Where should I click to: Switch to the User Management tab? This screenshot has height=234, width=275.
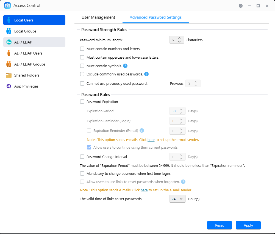[x=98, y=17]
